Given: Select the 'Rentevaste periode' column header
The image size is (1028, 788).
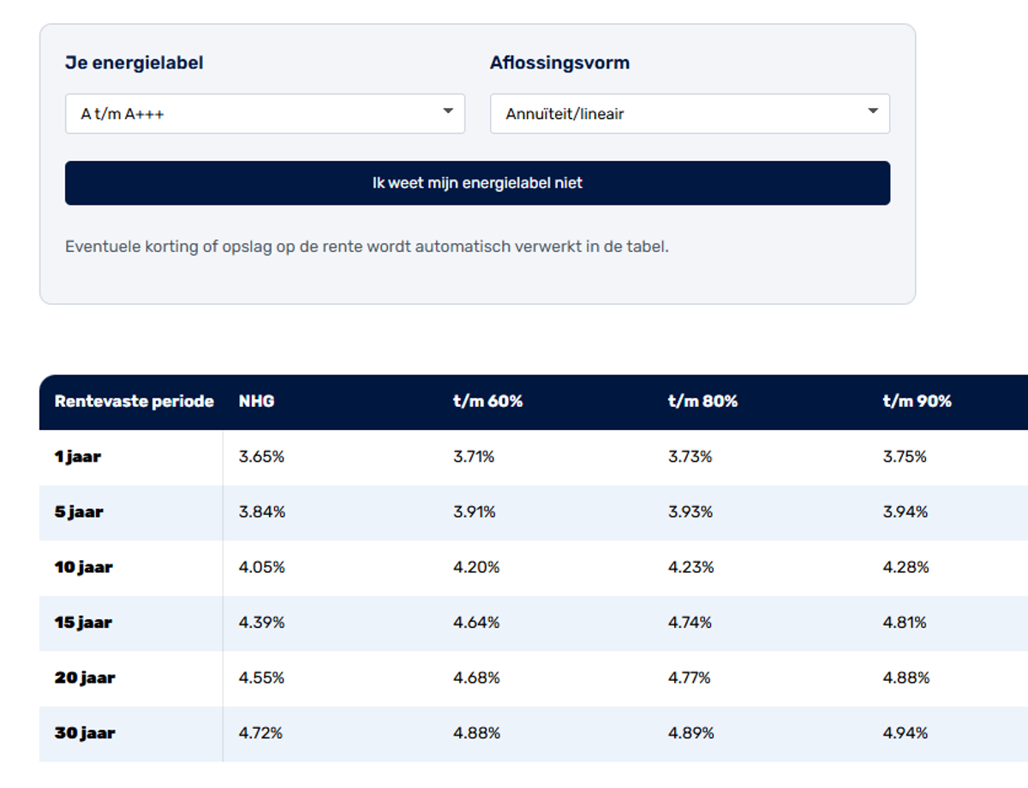Looking at the screenshot, I should click(134, 402).
